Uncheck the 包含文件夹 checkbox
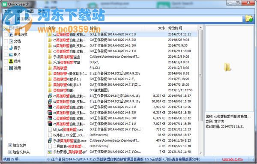257x164 pixels. coord(10,152)
